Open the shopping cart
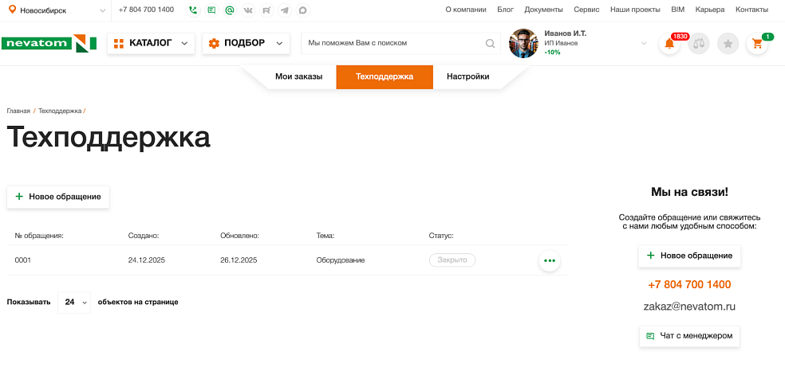 (757, 44)
